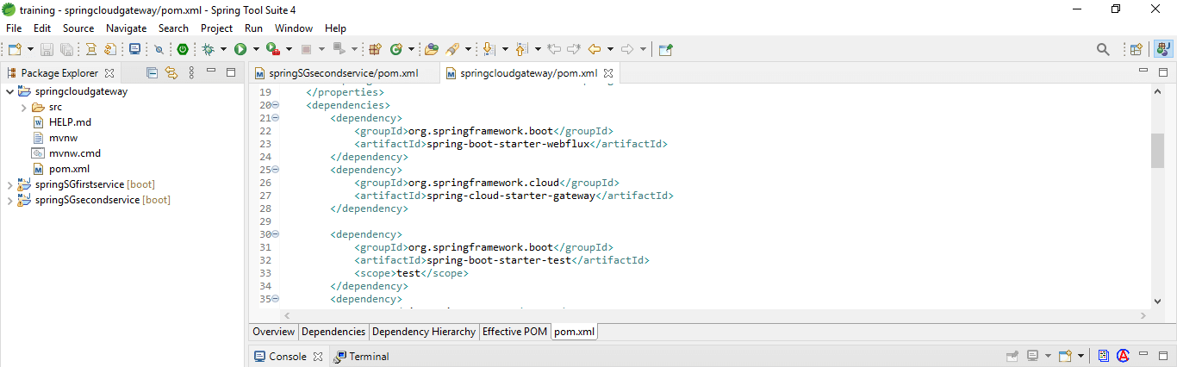Collapse the dependency fold at line 25
The height and width of the screenshot is (367, 1177).
(276, 170)
